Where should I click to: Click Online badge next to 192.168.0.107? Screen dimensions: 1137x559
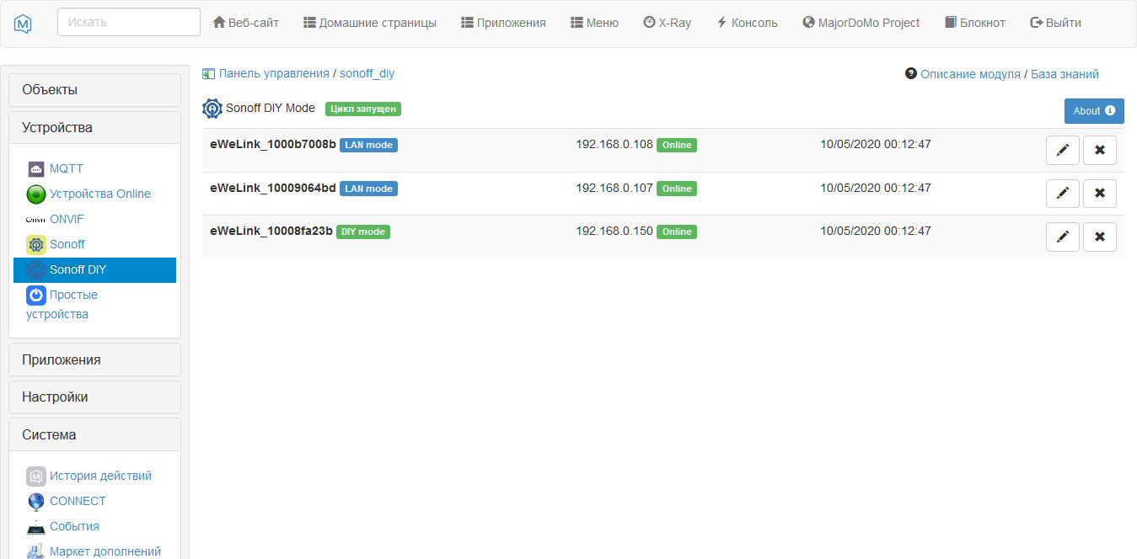(677, 189)
